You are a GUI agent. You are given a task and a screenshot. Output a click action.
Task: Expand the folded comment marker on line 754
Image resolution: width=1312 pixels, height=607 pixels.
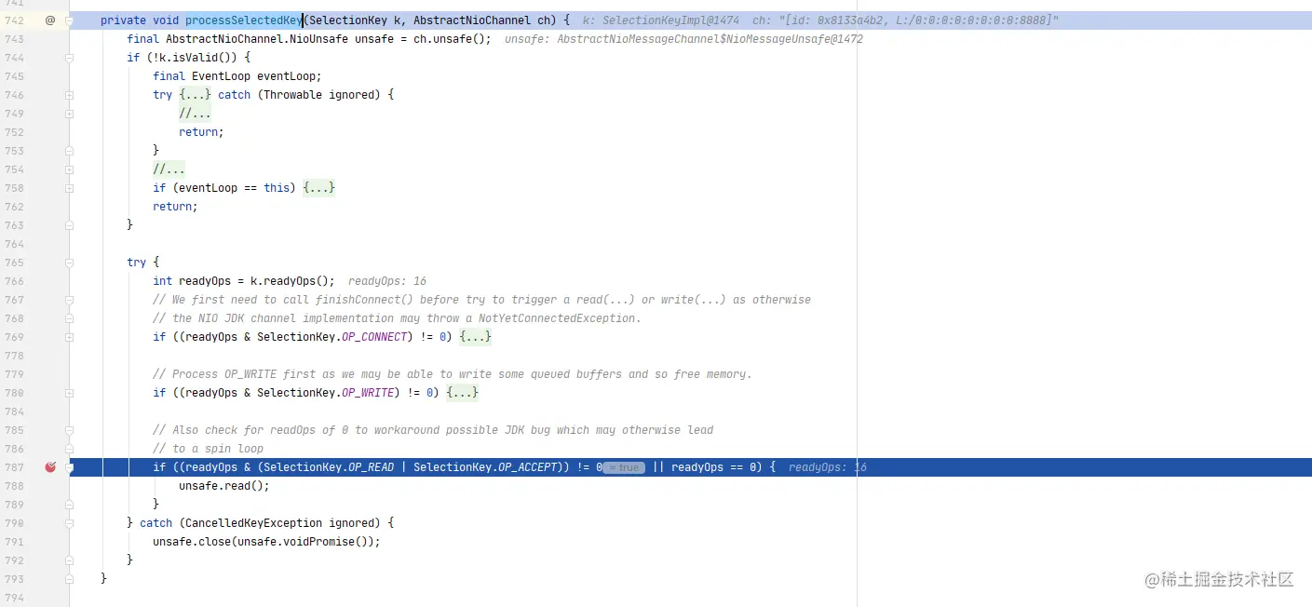click(x=69, y=169)
